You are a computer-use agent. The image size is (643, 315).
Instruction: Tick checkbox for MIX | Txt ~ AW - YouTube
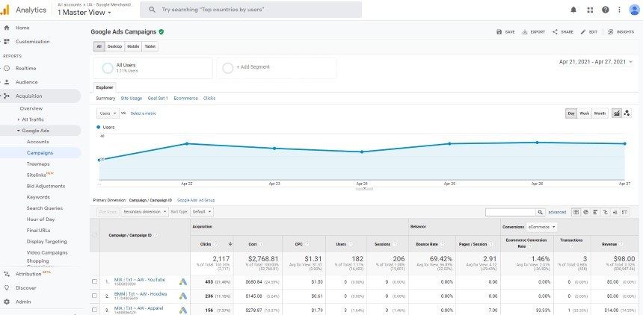point(95,282)
